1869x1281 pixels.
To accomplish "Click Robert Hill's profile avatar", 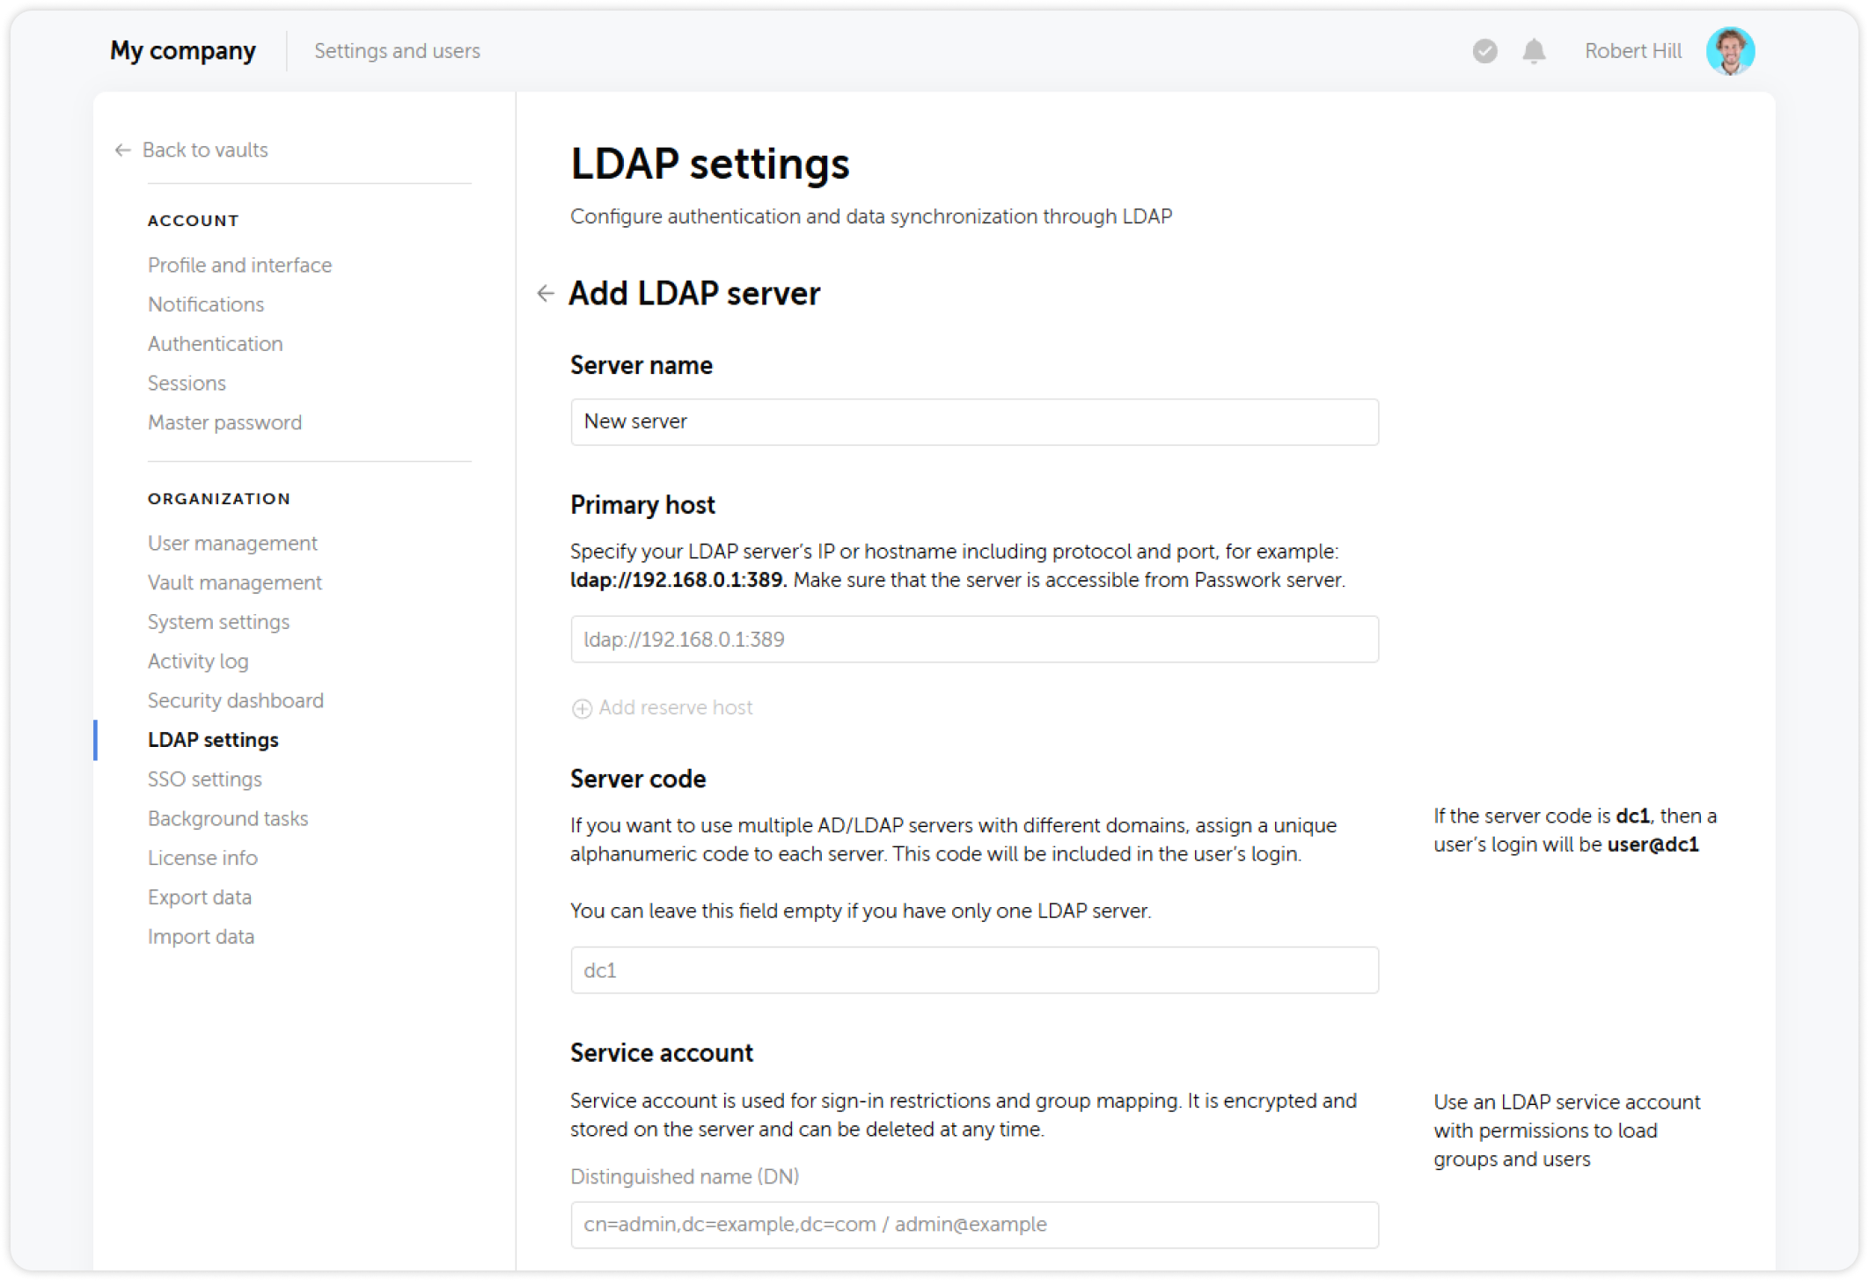I will click(x=1730, y=51).
